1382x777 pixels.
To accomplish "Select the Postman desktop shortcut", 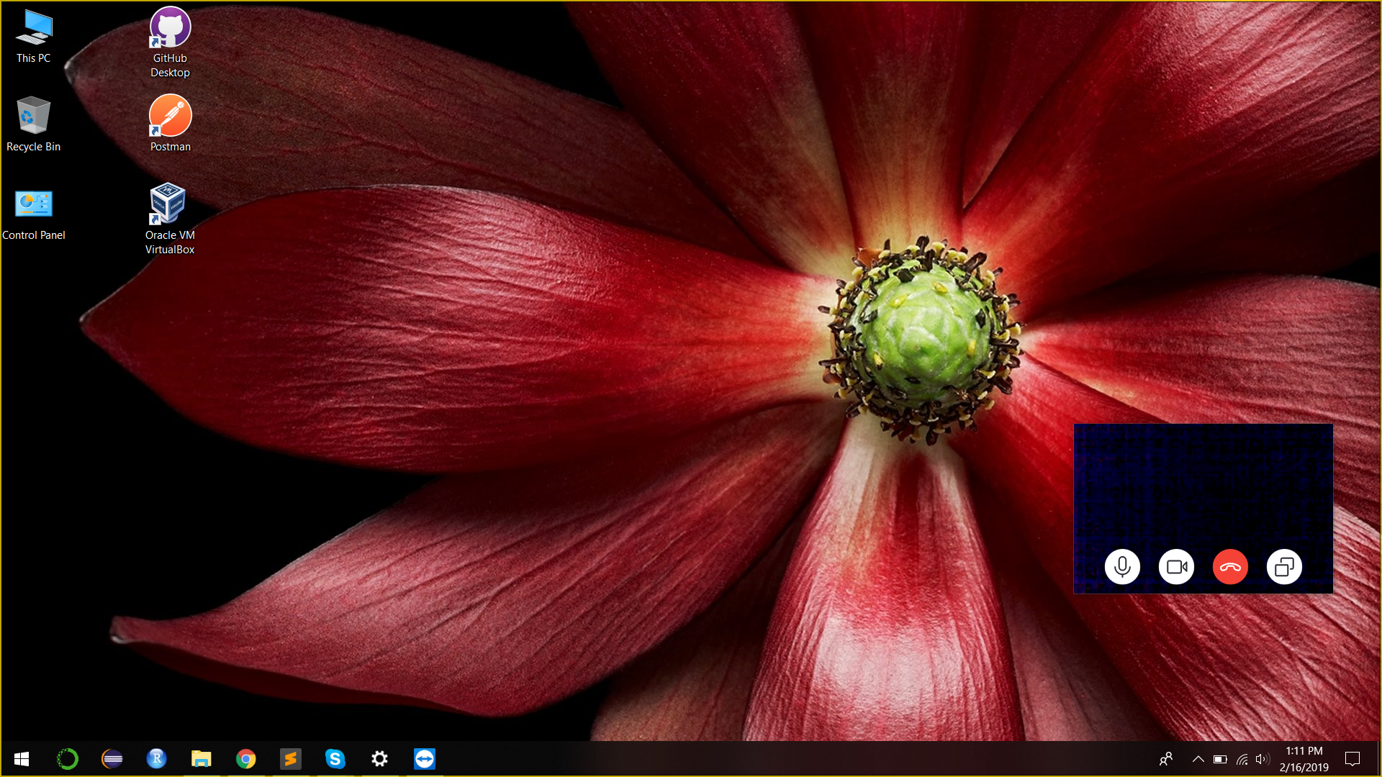I will (x=170, y=123).
